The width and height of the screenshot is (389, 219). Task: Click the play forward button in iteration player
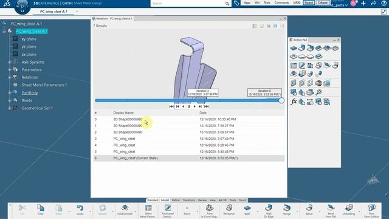(194, 106)
